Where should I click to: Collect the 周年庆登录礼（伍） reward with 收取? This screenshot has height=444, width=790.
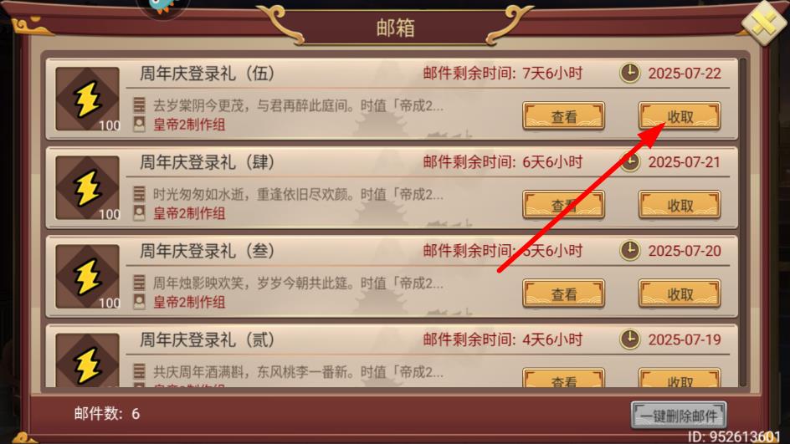click(680, 116)
